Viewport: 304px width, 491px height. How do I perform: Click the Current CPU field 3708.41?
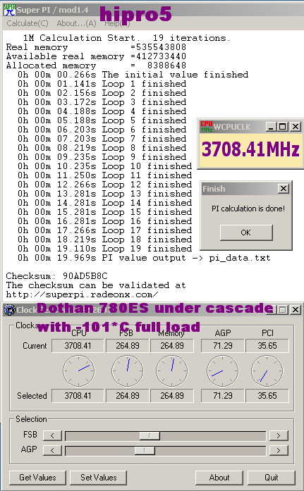78,346
